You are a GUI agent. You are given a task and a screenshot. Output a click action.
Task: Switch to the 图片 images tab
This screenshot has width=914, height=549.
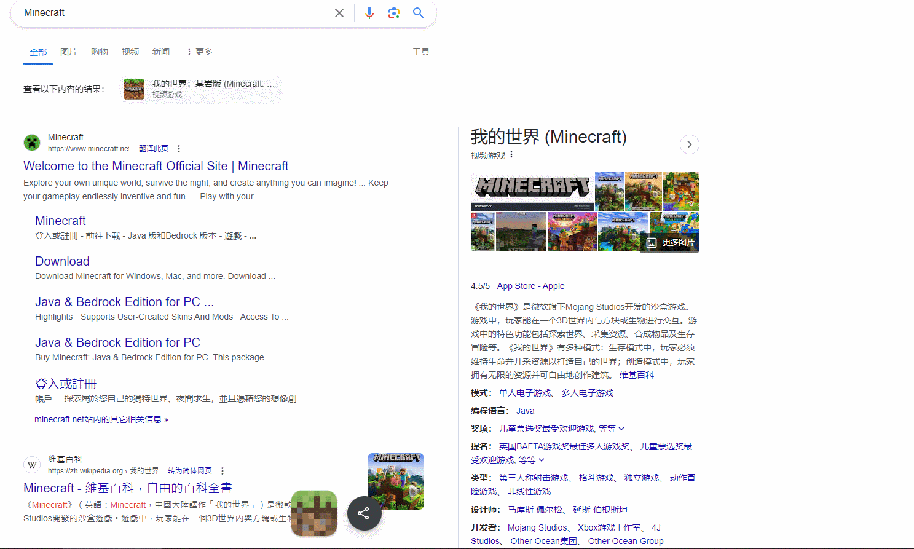coord(69,52)
